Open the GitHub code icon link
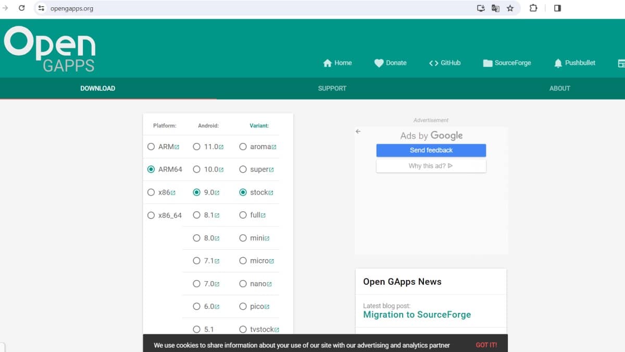625x352 pixels. pos(433,63)
